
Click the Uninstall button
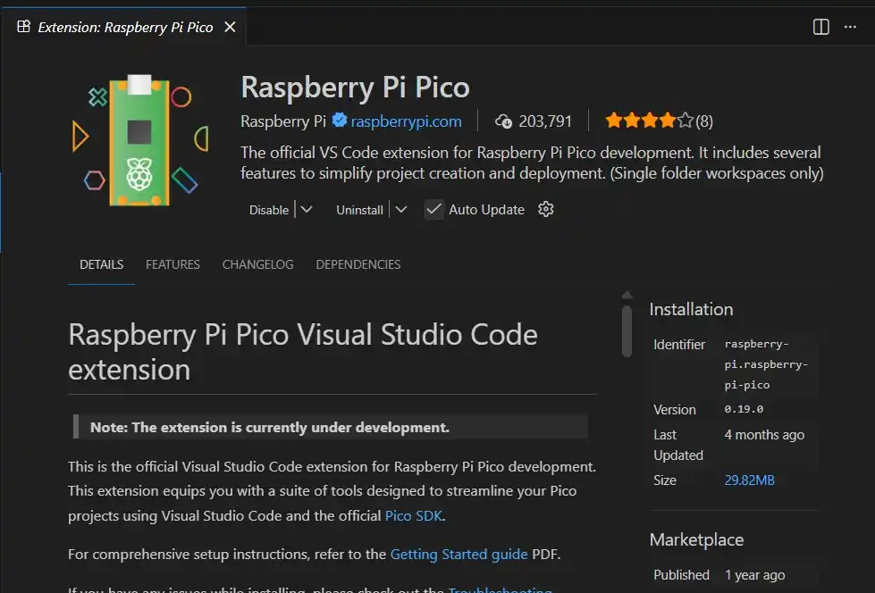359,210
